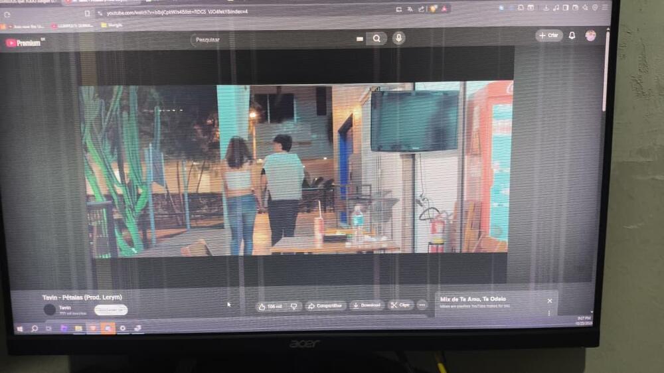Open the YouTube Premium home logo

tap(23, 42)
